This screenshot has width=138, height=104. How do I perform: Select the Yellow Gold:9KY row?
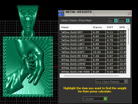click(93, 32)
